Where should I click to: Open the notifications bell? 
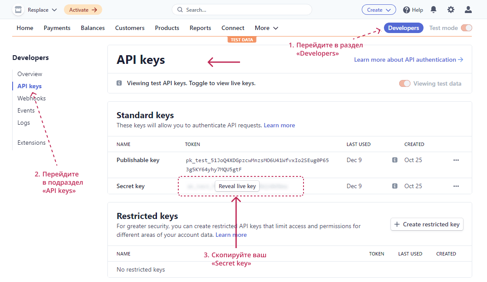pyautogui.click(x=434, y=10)
